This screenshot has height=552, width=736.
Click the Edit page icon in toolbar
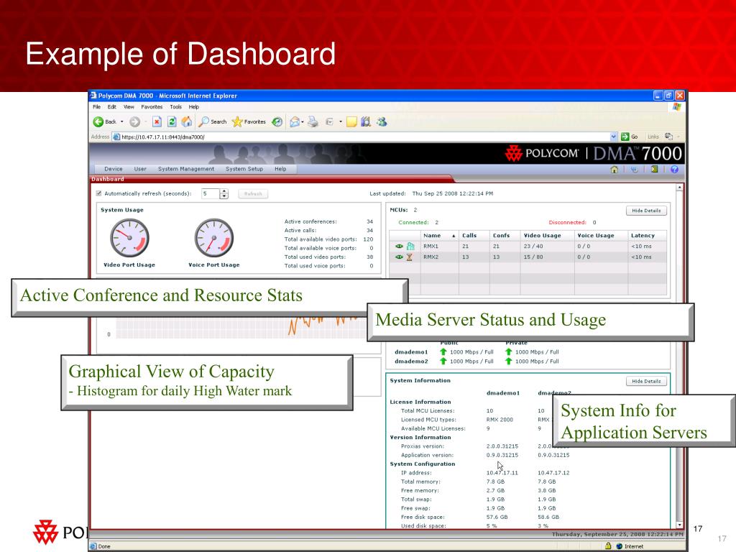329,122
